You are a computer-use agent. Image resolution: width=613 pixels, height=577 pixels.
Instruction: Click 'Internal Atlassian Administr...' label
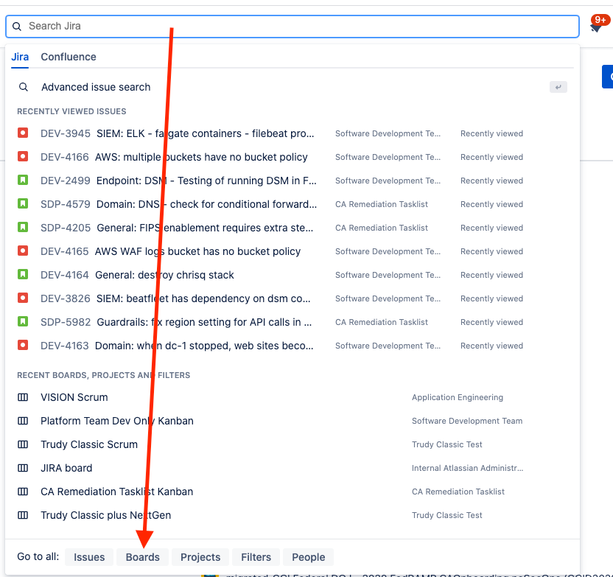pyautogui.click(x=468, y=468)
